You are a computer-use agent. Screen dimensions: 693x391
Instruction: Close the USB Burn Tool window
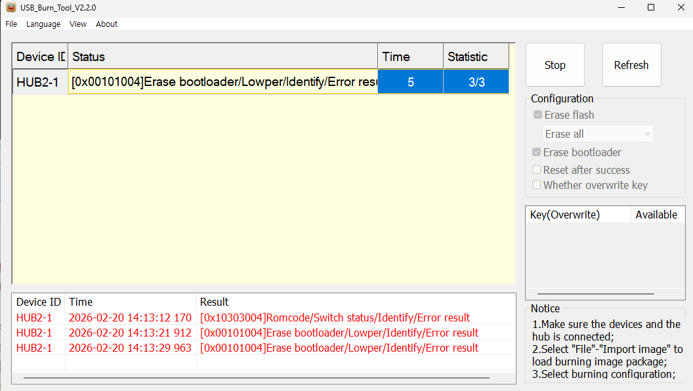(x=680, y=7)
